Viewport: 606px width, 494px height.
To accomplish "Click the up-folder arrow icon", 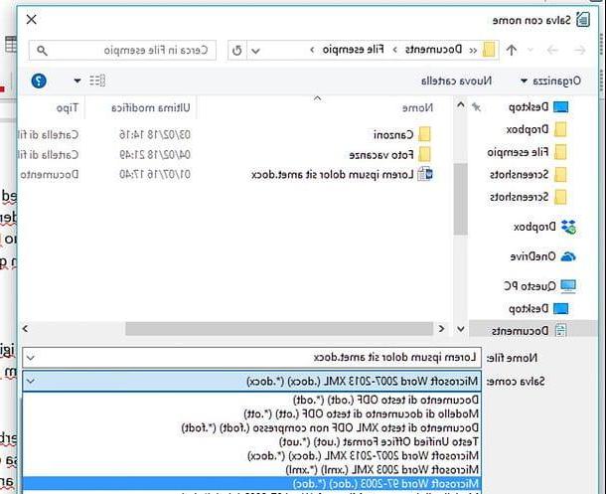I will click(512, 50).
